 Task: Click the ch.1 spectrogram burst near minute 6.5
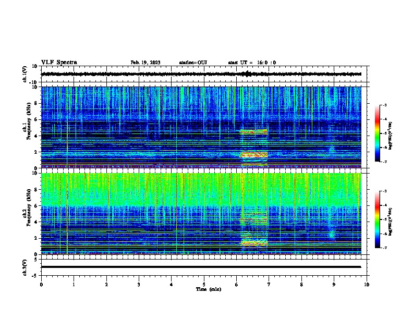[253, 148]
